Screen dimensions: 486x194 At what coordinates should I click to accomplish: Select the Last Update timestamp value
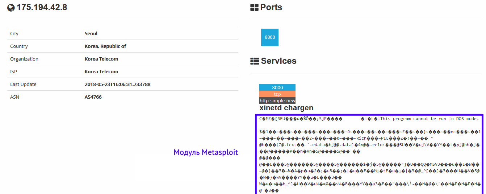[x=117, y=84]
